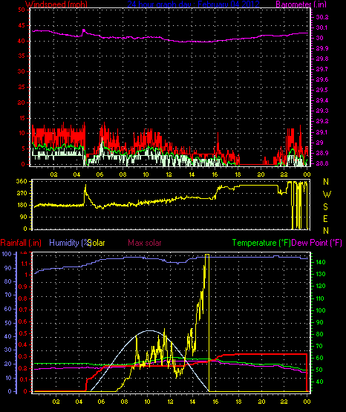Click the Barometer (.in) axis title
Viewport: 346px width, 412px height.
point(301,4)
